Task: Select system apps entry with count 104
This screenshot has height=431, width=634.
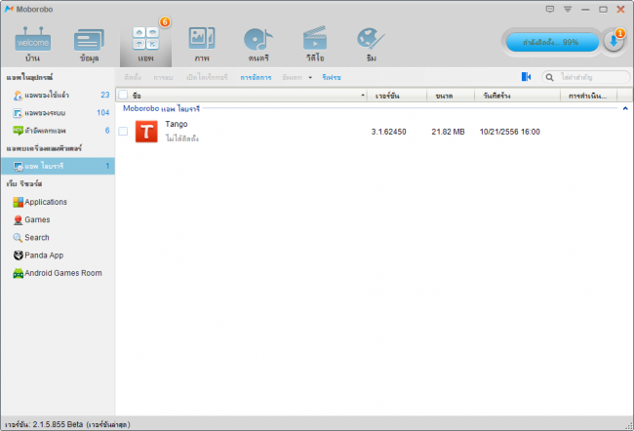Action: pyautogui.click(x=58, y=113)
